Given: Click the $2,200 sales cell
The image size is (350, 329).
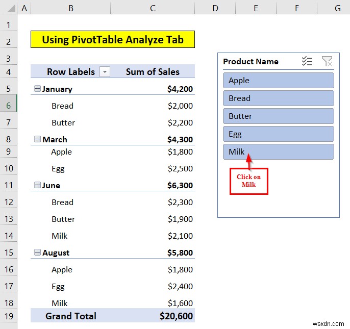Looking at the screenshot, I should (x=180, y=122).
